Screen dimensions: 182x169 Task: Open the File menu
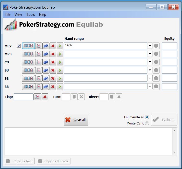click(x=8, y=15)
